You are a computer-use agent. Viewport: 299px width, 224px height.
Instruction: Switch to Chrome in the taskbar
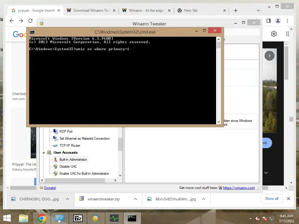click(x=42, y=218)
